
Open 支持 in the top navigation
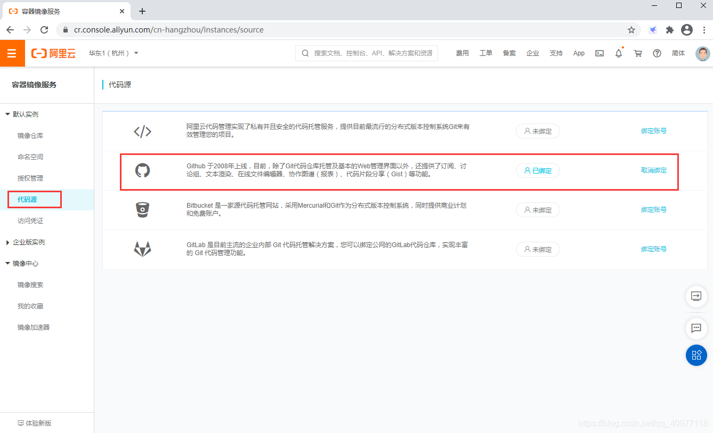pos(556,53)
